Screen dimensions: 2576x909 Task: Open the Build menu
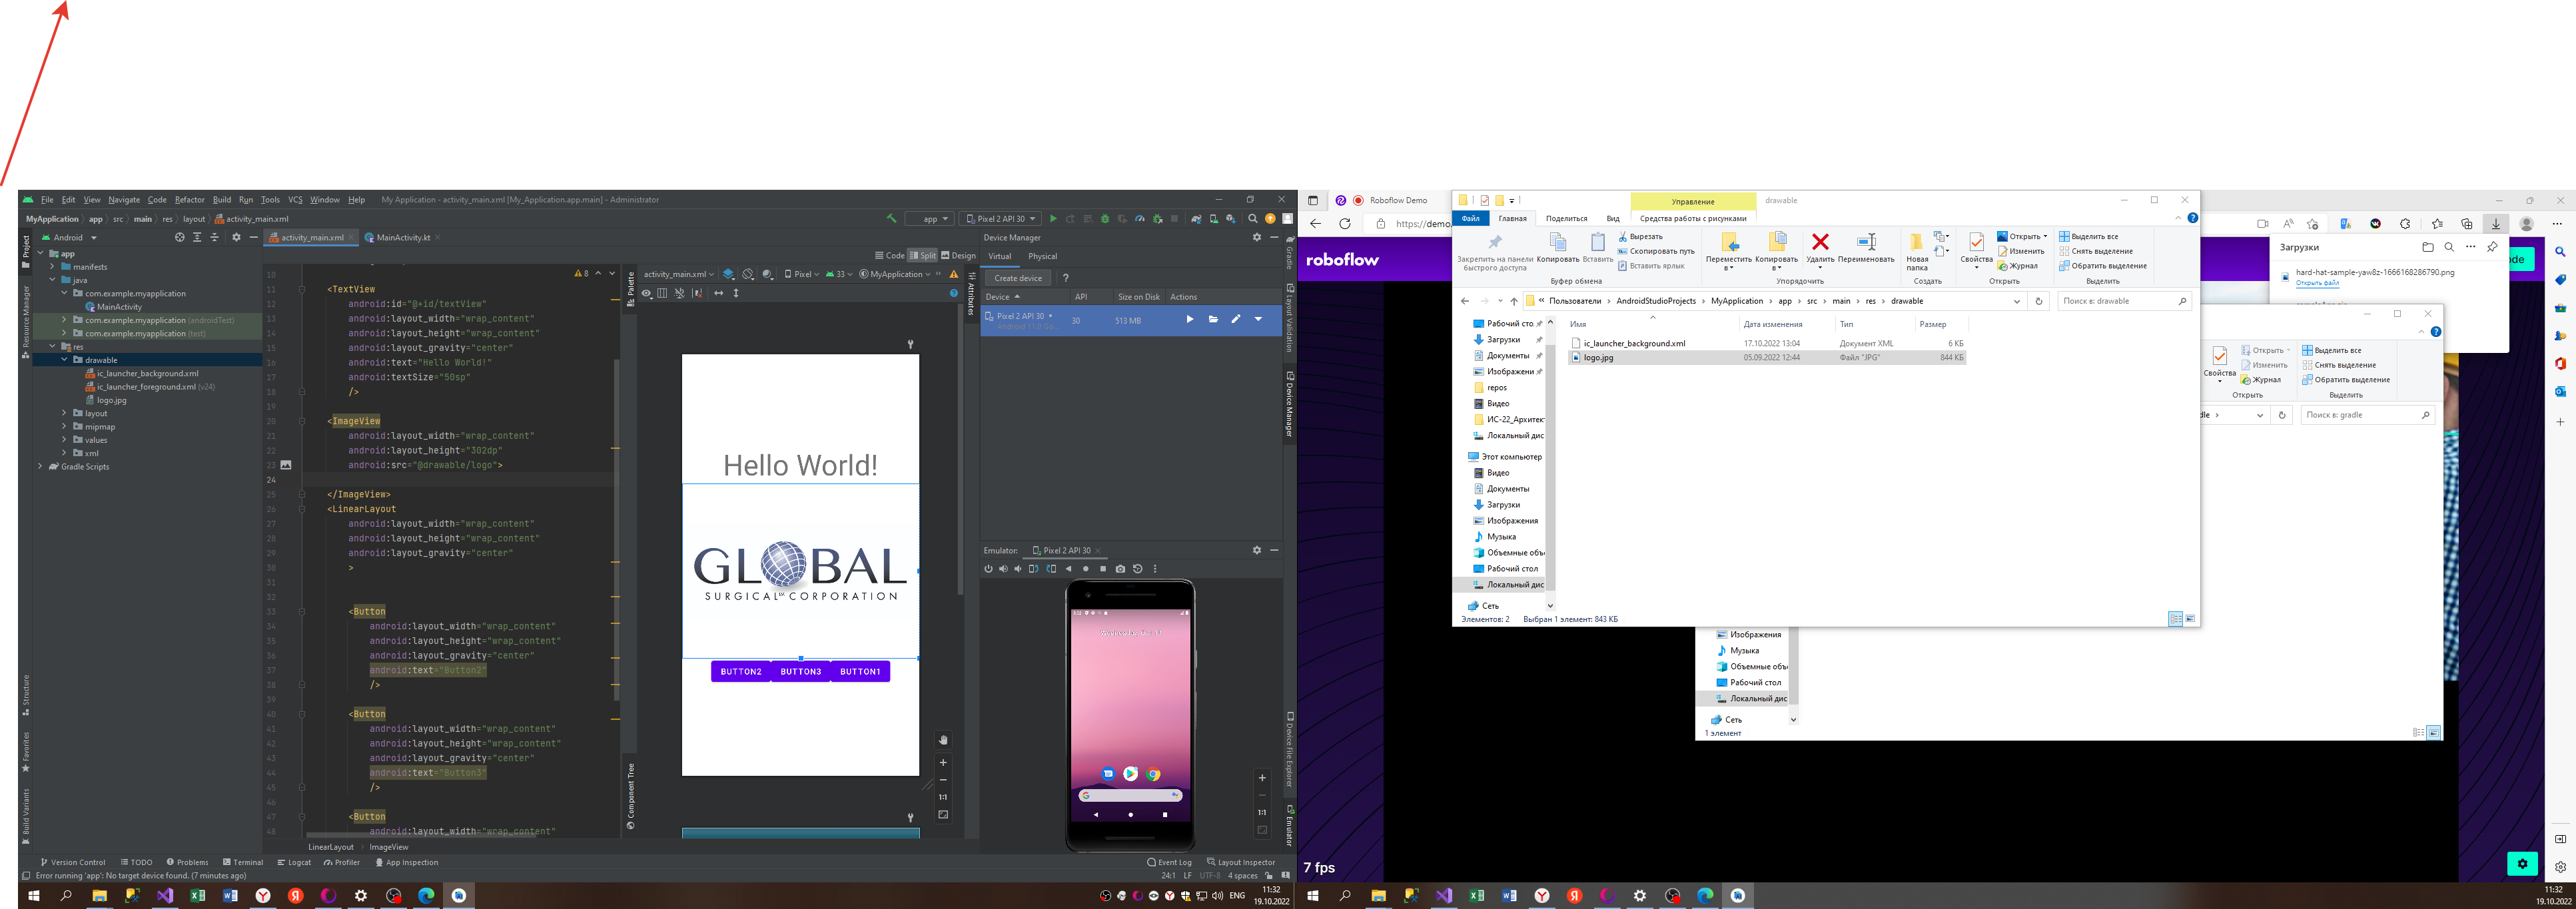point(222,200)
